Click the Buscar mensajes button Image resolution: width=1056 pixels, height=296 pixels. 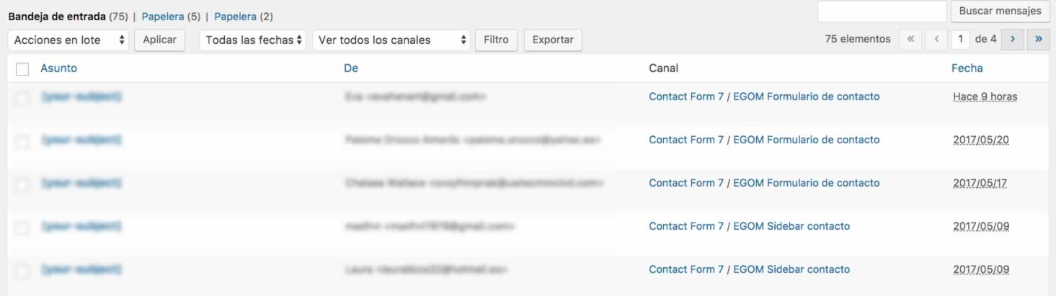[x=1000, y=12]
